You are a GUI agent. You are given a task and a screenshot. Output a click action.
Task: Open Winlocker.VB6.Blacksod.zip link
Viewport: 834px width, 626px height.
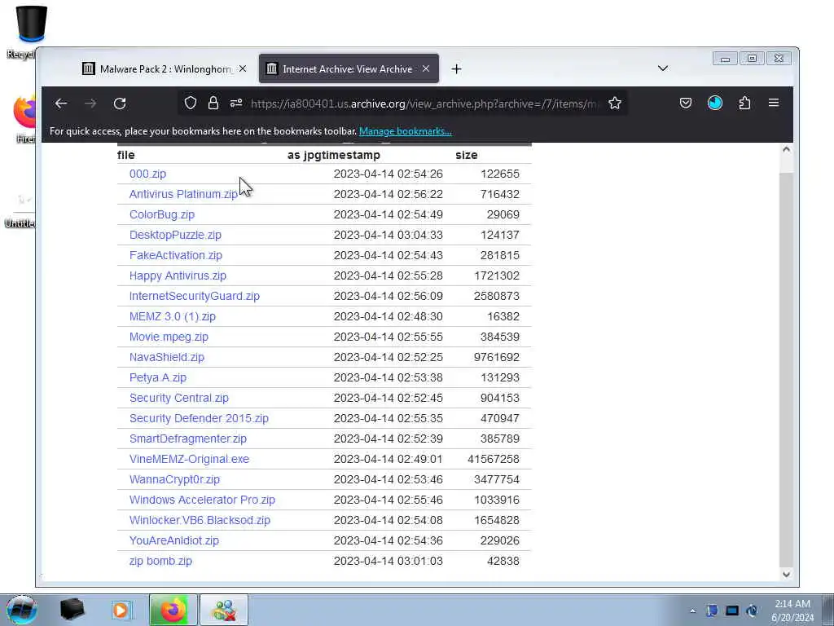pos(200,520)
